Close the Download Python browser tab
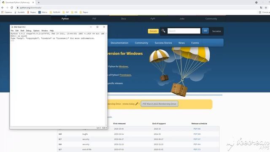This screenshot has height=152, width=270. [33, 3]
